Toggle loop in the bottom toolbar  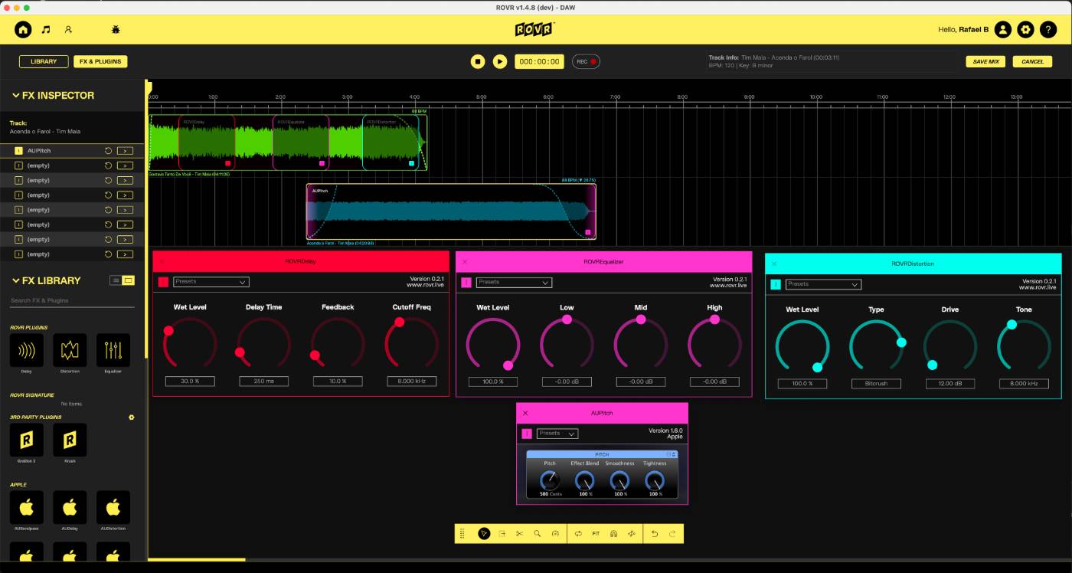tap(578, 534)
